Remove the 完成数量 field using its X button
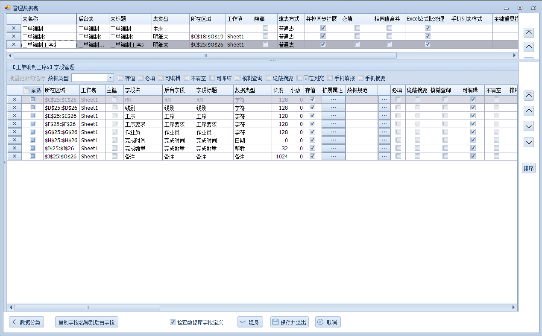This screenshot has width=542, height=336. pos(14,149)
